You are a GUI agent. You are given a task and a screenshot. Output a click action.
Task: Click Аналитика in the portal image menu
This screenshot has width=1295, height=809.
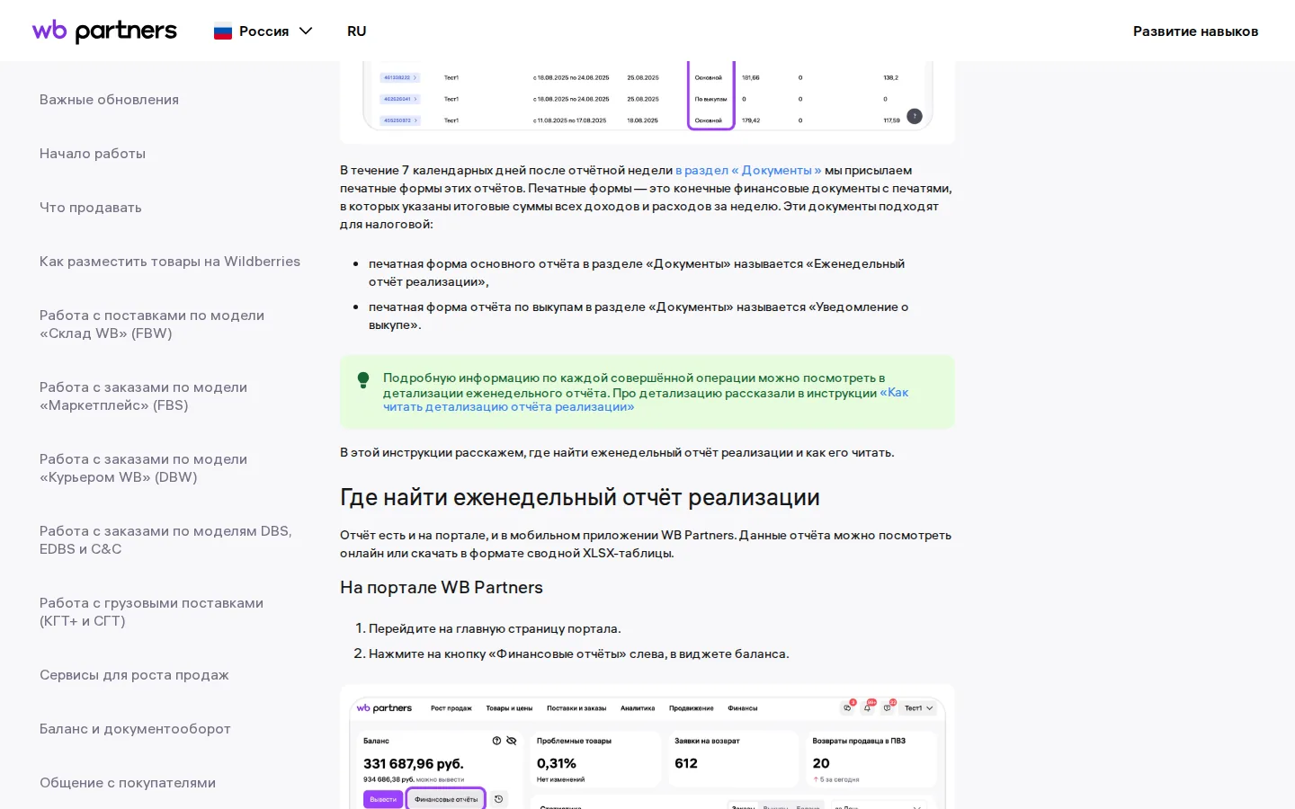pyautogui.click(x=638, y=708)
